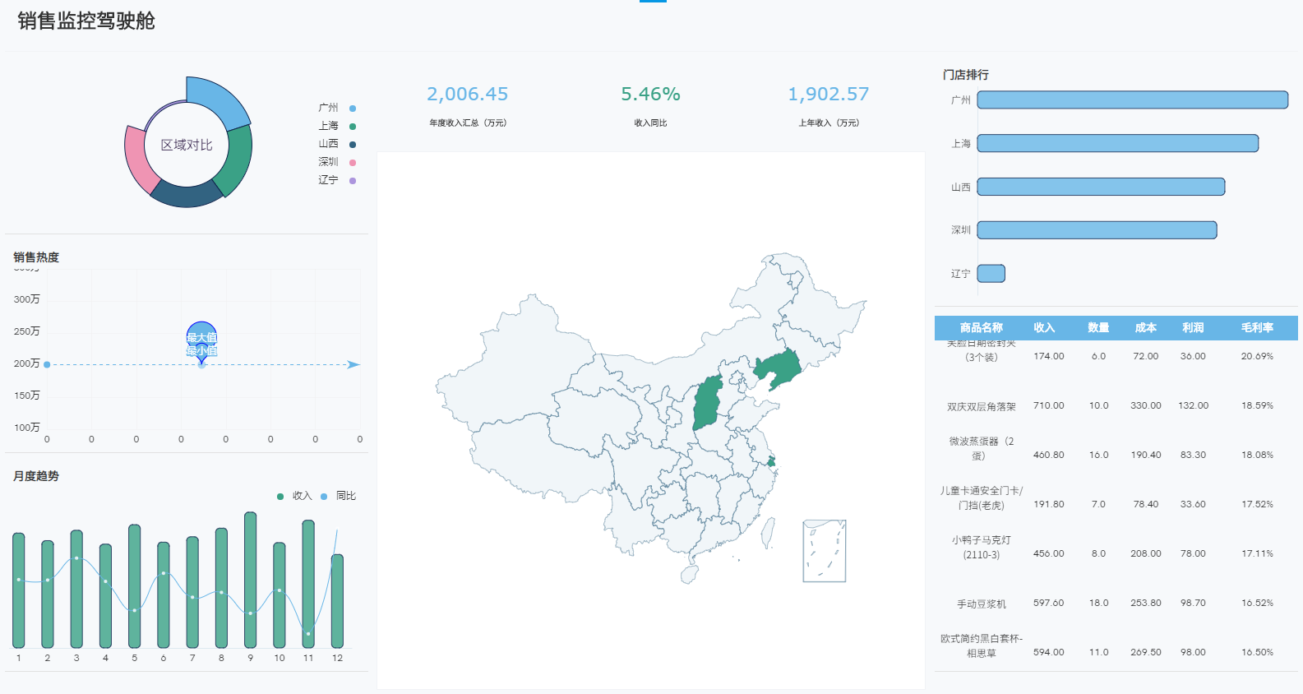Click the arrow at end of dashed average line
The image size is (1303, 694).
pyautogui.click(x=353, y=364)
